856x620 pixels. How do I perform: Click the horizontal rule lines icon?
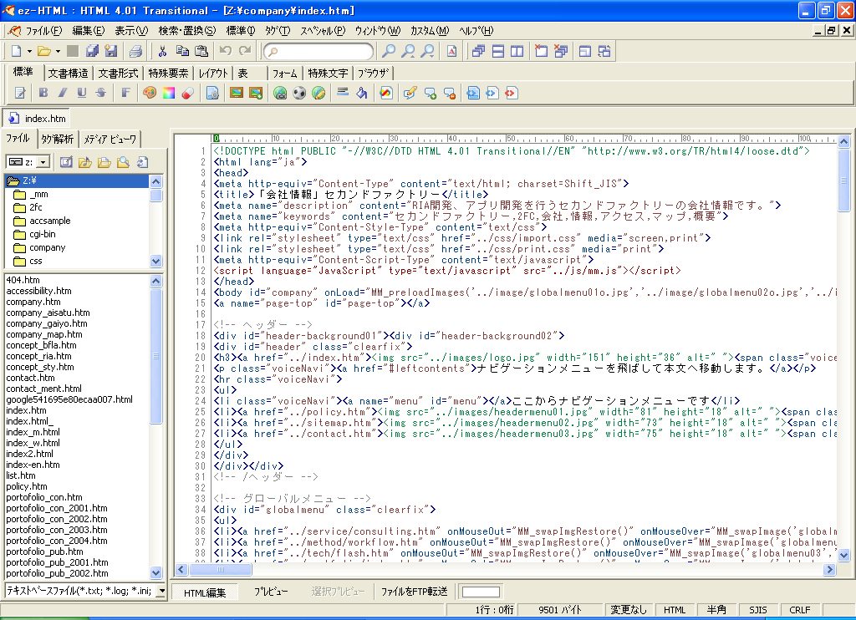tap(342, 92)
